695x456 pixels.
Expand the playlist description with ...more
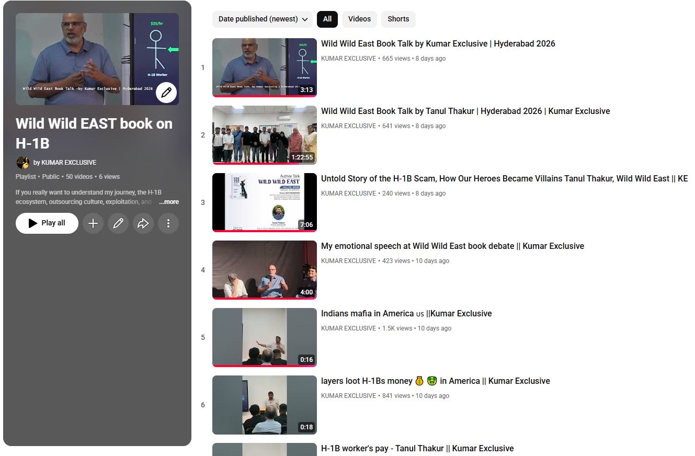pos(169,202)
